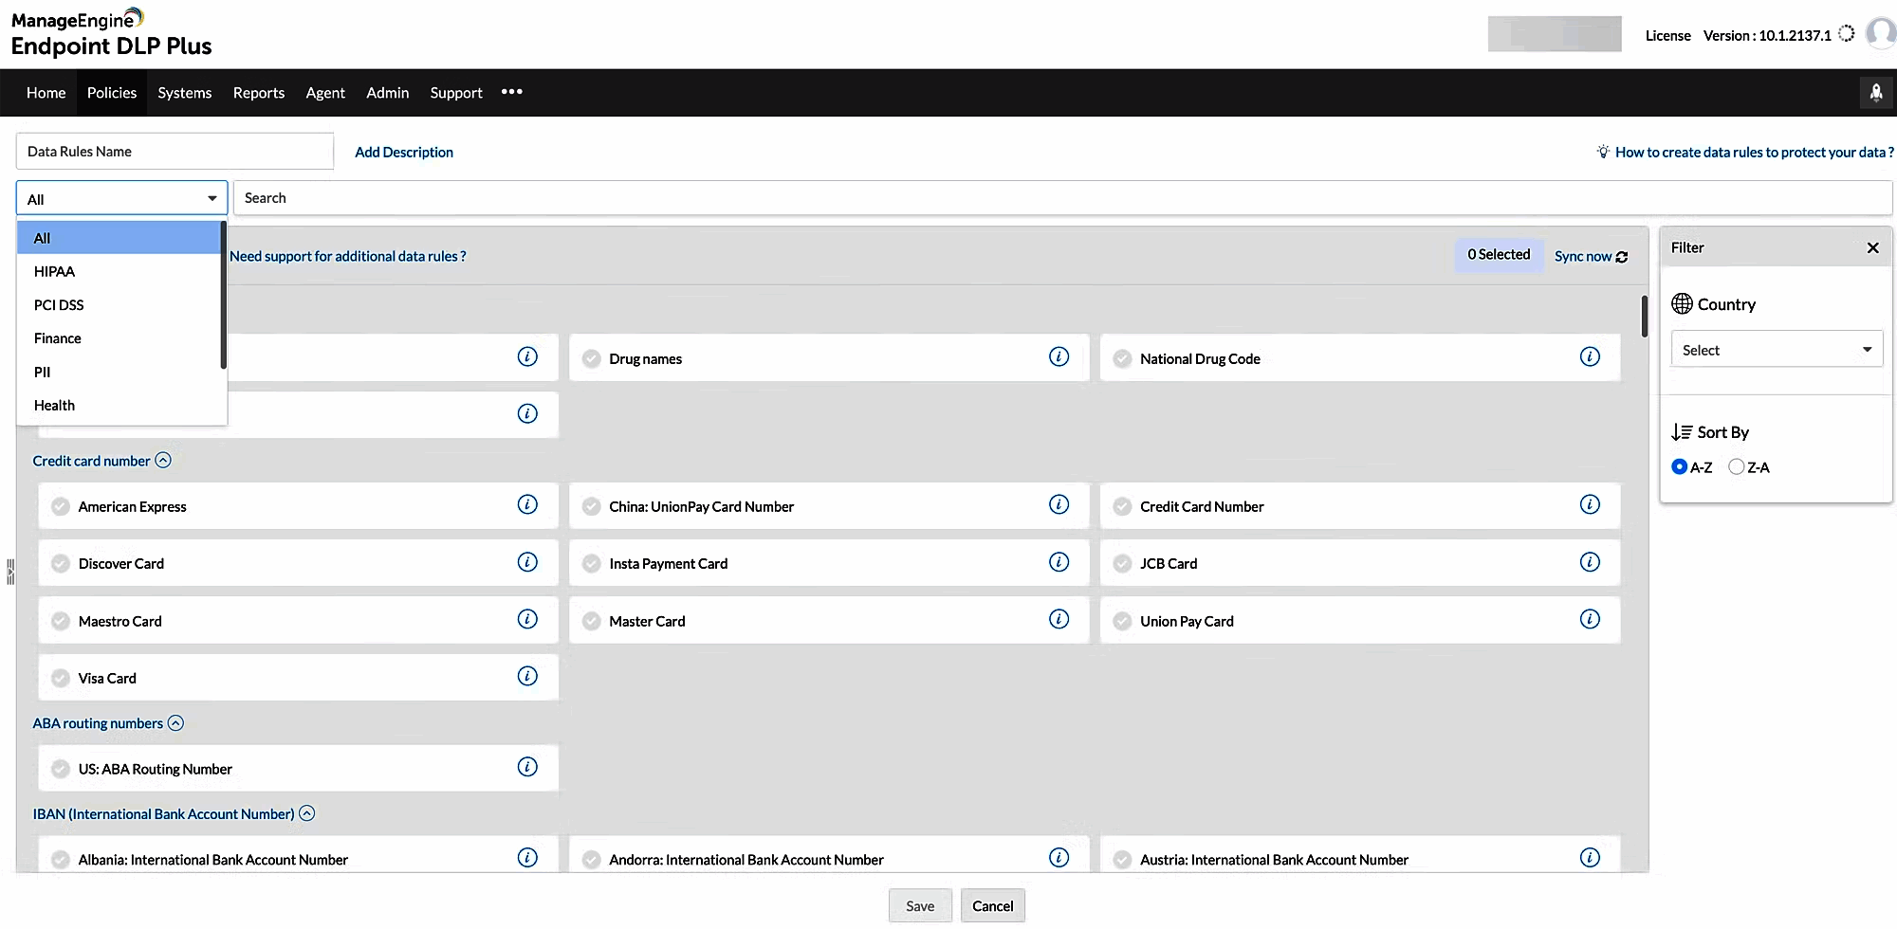This screenshot has width=1897, height=929.
Task: Select the A-Z sort radio button
Action: 1680,466
